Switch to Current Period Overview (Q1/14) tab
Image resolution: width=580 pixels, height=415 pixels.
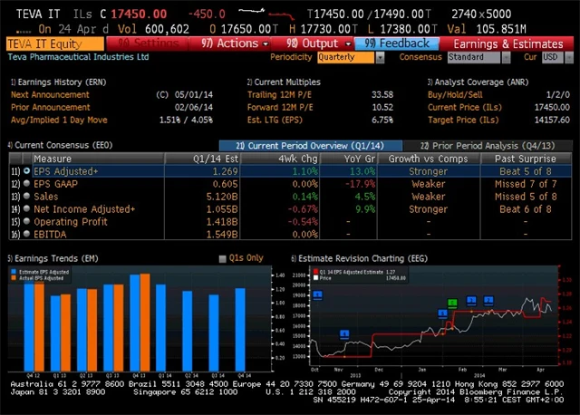coord(310,145)
